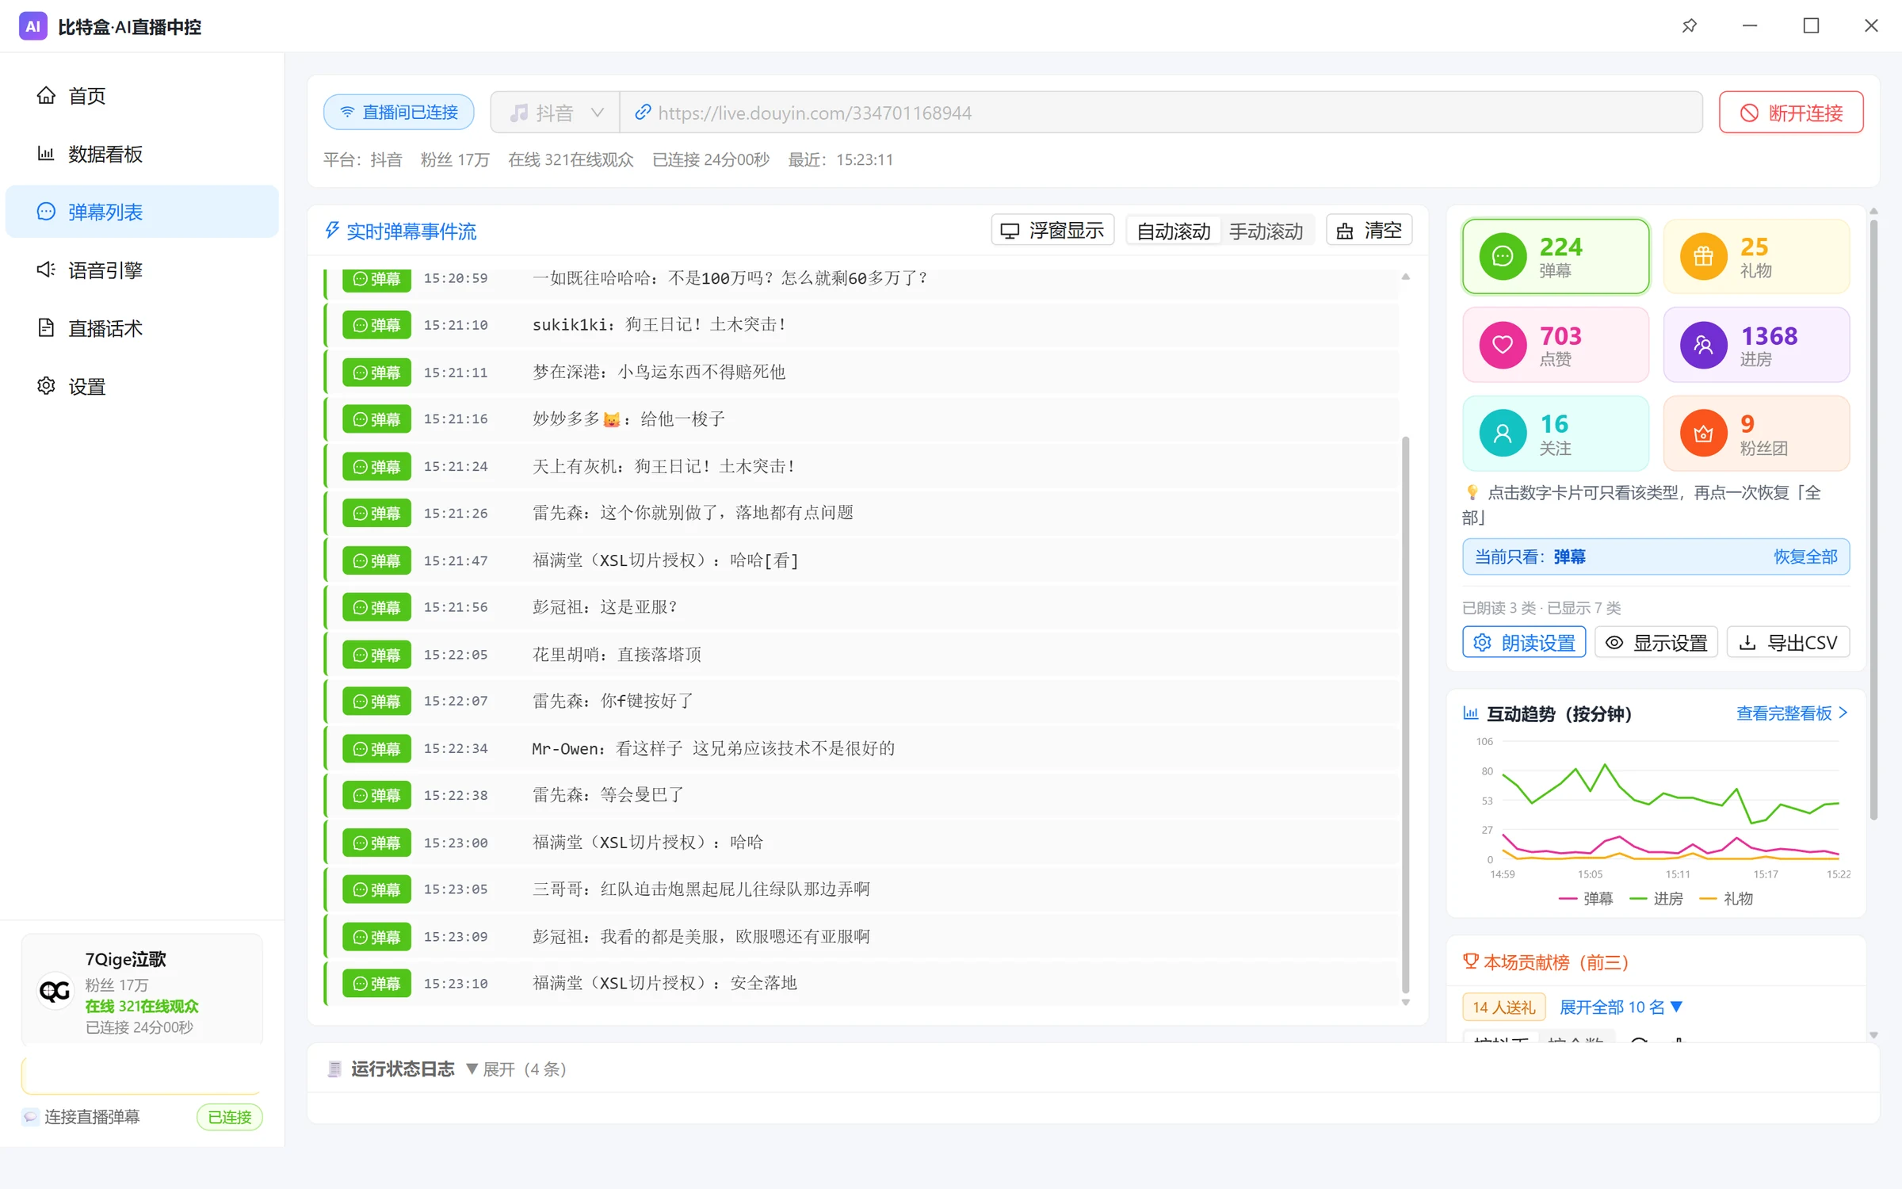The image size is (1902, 1189).
Task: Click the scroll-down arrow of danmaku list
Action: pyautogui.click(x=1406, y=1002)
